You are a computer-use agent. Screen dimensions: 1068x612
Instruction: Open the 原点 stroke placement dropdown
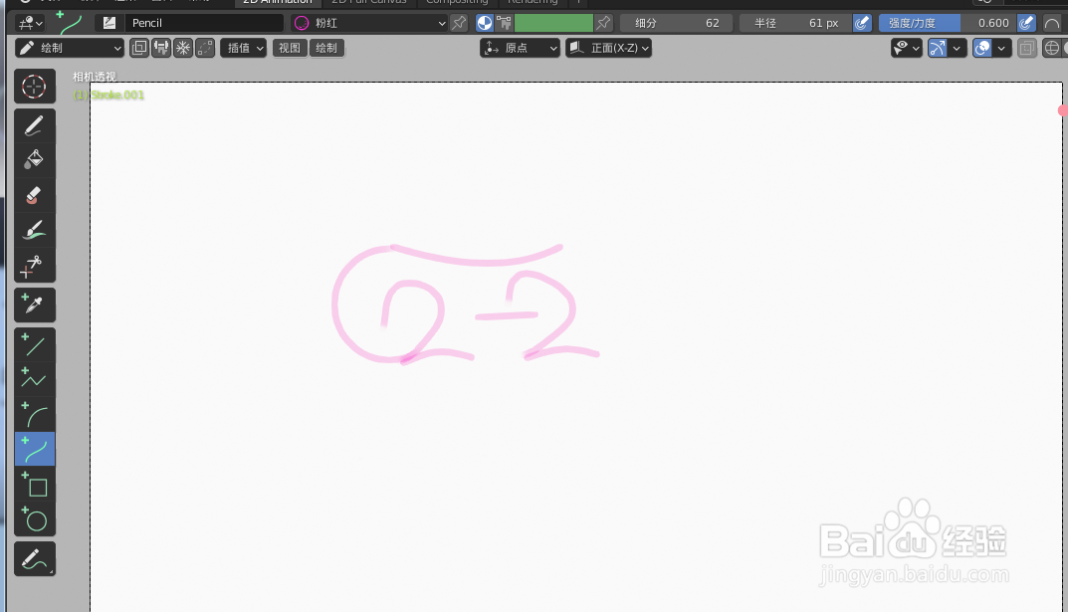[x=520, y=47]
